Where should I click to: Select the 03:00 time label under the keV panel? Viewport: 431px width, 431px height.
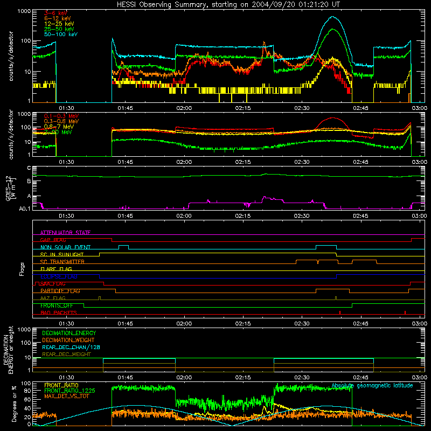click(x=420, y=108)
